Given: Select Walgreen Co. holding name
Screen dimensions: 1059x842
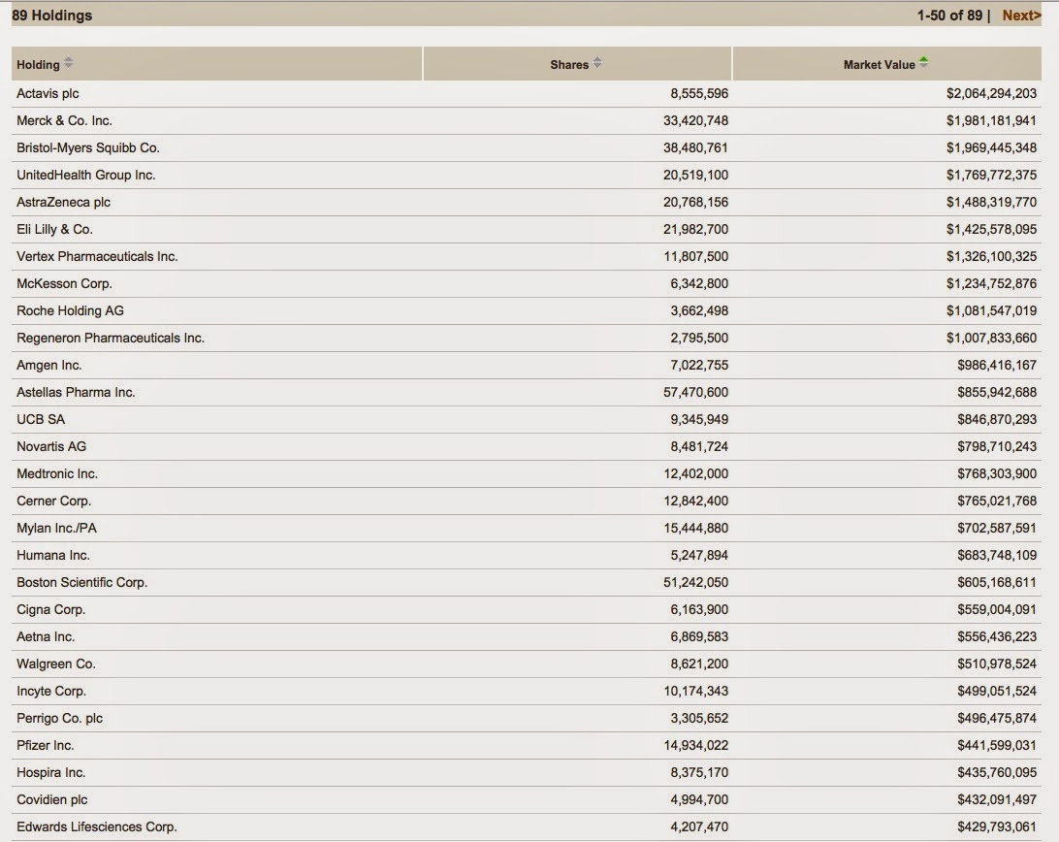Looking at the screenshot, I should [56, 664].
